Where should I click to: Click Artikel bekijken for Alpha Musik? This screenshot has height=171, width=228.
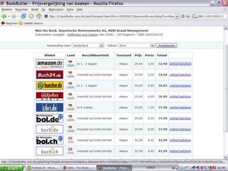[x=180, y=97]
